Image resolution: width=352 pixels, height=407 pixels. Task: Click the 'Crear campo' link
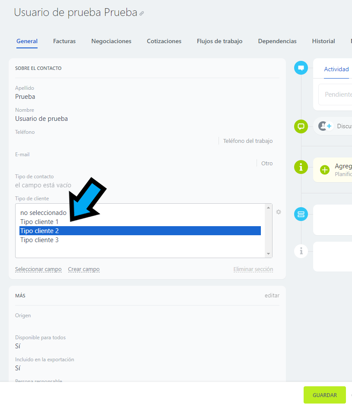click(x=84, y=269)
